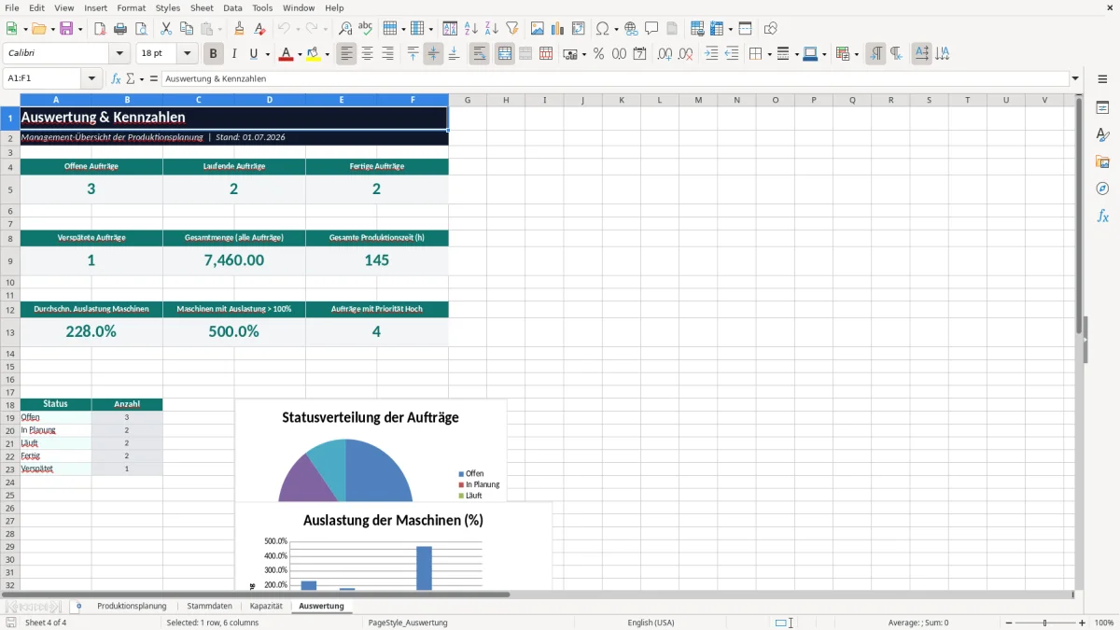
Task: Toggle Center Vertically alignment
Action: click(x=433, y=54)
